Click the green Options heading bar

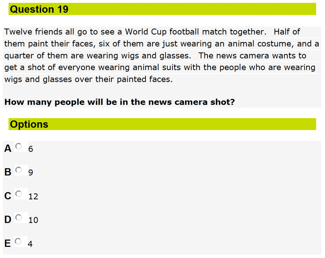coord(162,124)
